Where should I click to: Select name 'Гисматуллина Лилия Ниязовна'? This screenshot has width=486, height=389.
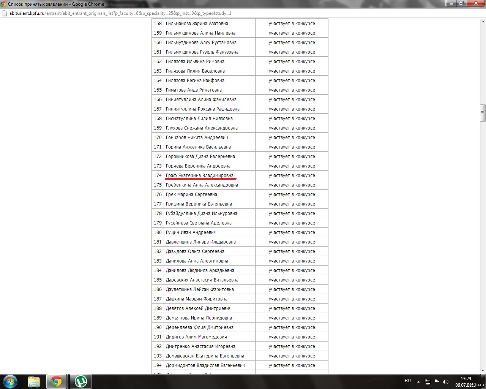point(199,119)
